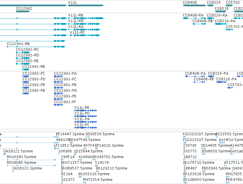The image size is (243, 184).
Task: Select the CG5703 gene label
Action: [233, 3]
